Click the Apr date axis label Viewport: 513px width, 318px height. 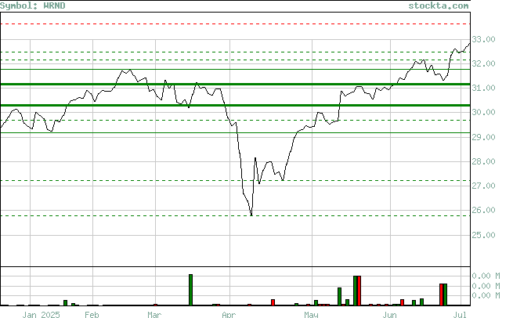pyautogui.click(x=229, y=314)
